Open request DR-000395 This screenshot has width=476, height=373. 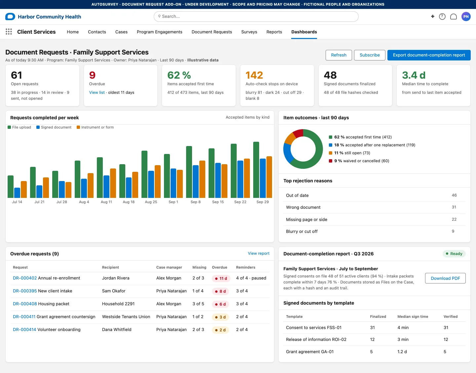[25, 291]
